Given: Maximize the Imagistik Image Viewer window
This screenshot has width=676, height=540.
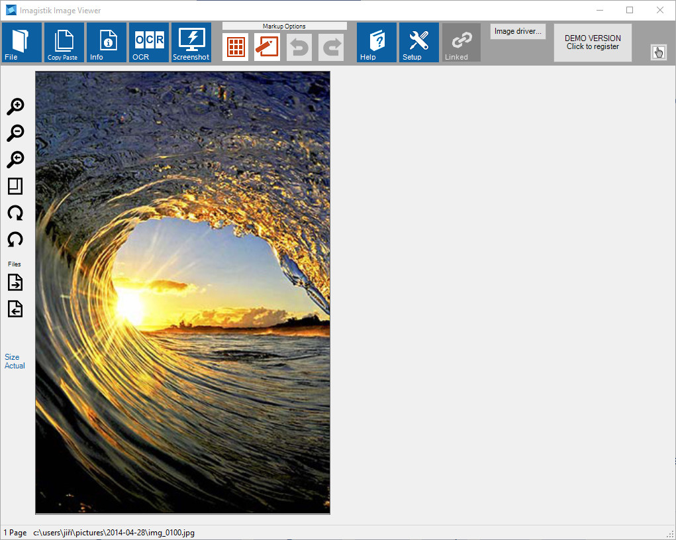Looking at the screenshot, I should click(x=630, y=10).
